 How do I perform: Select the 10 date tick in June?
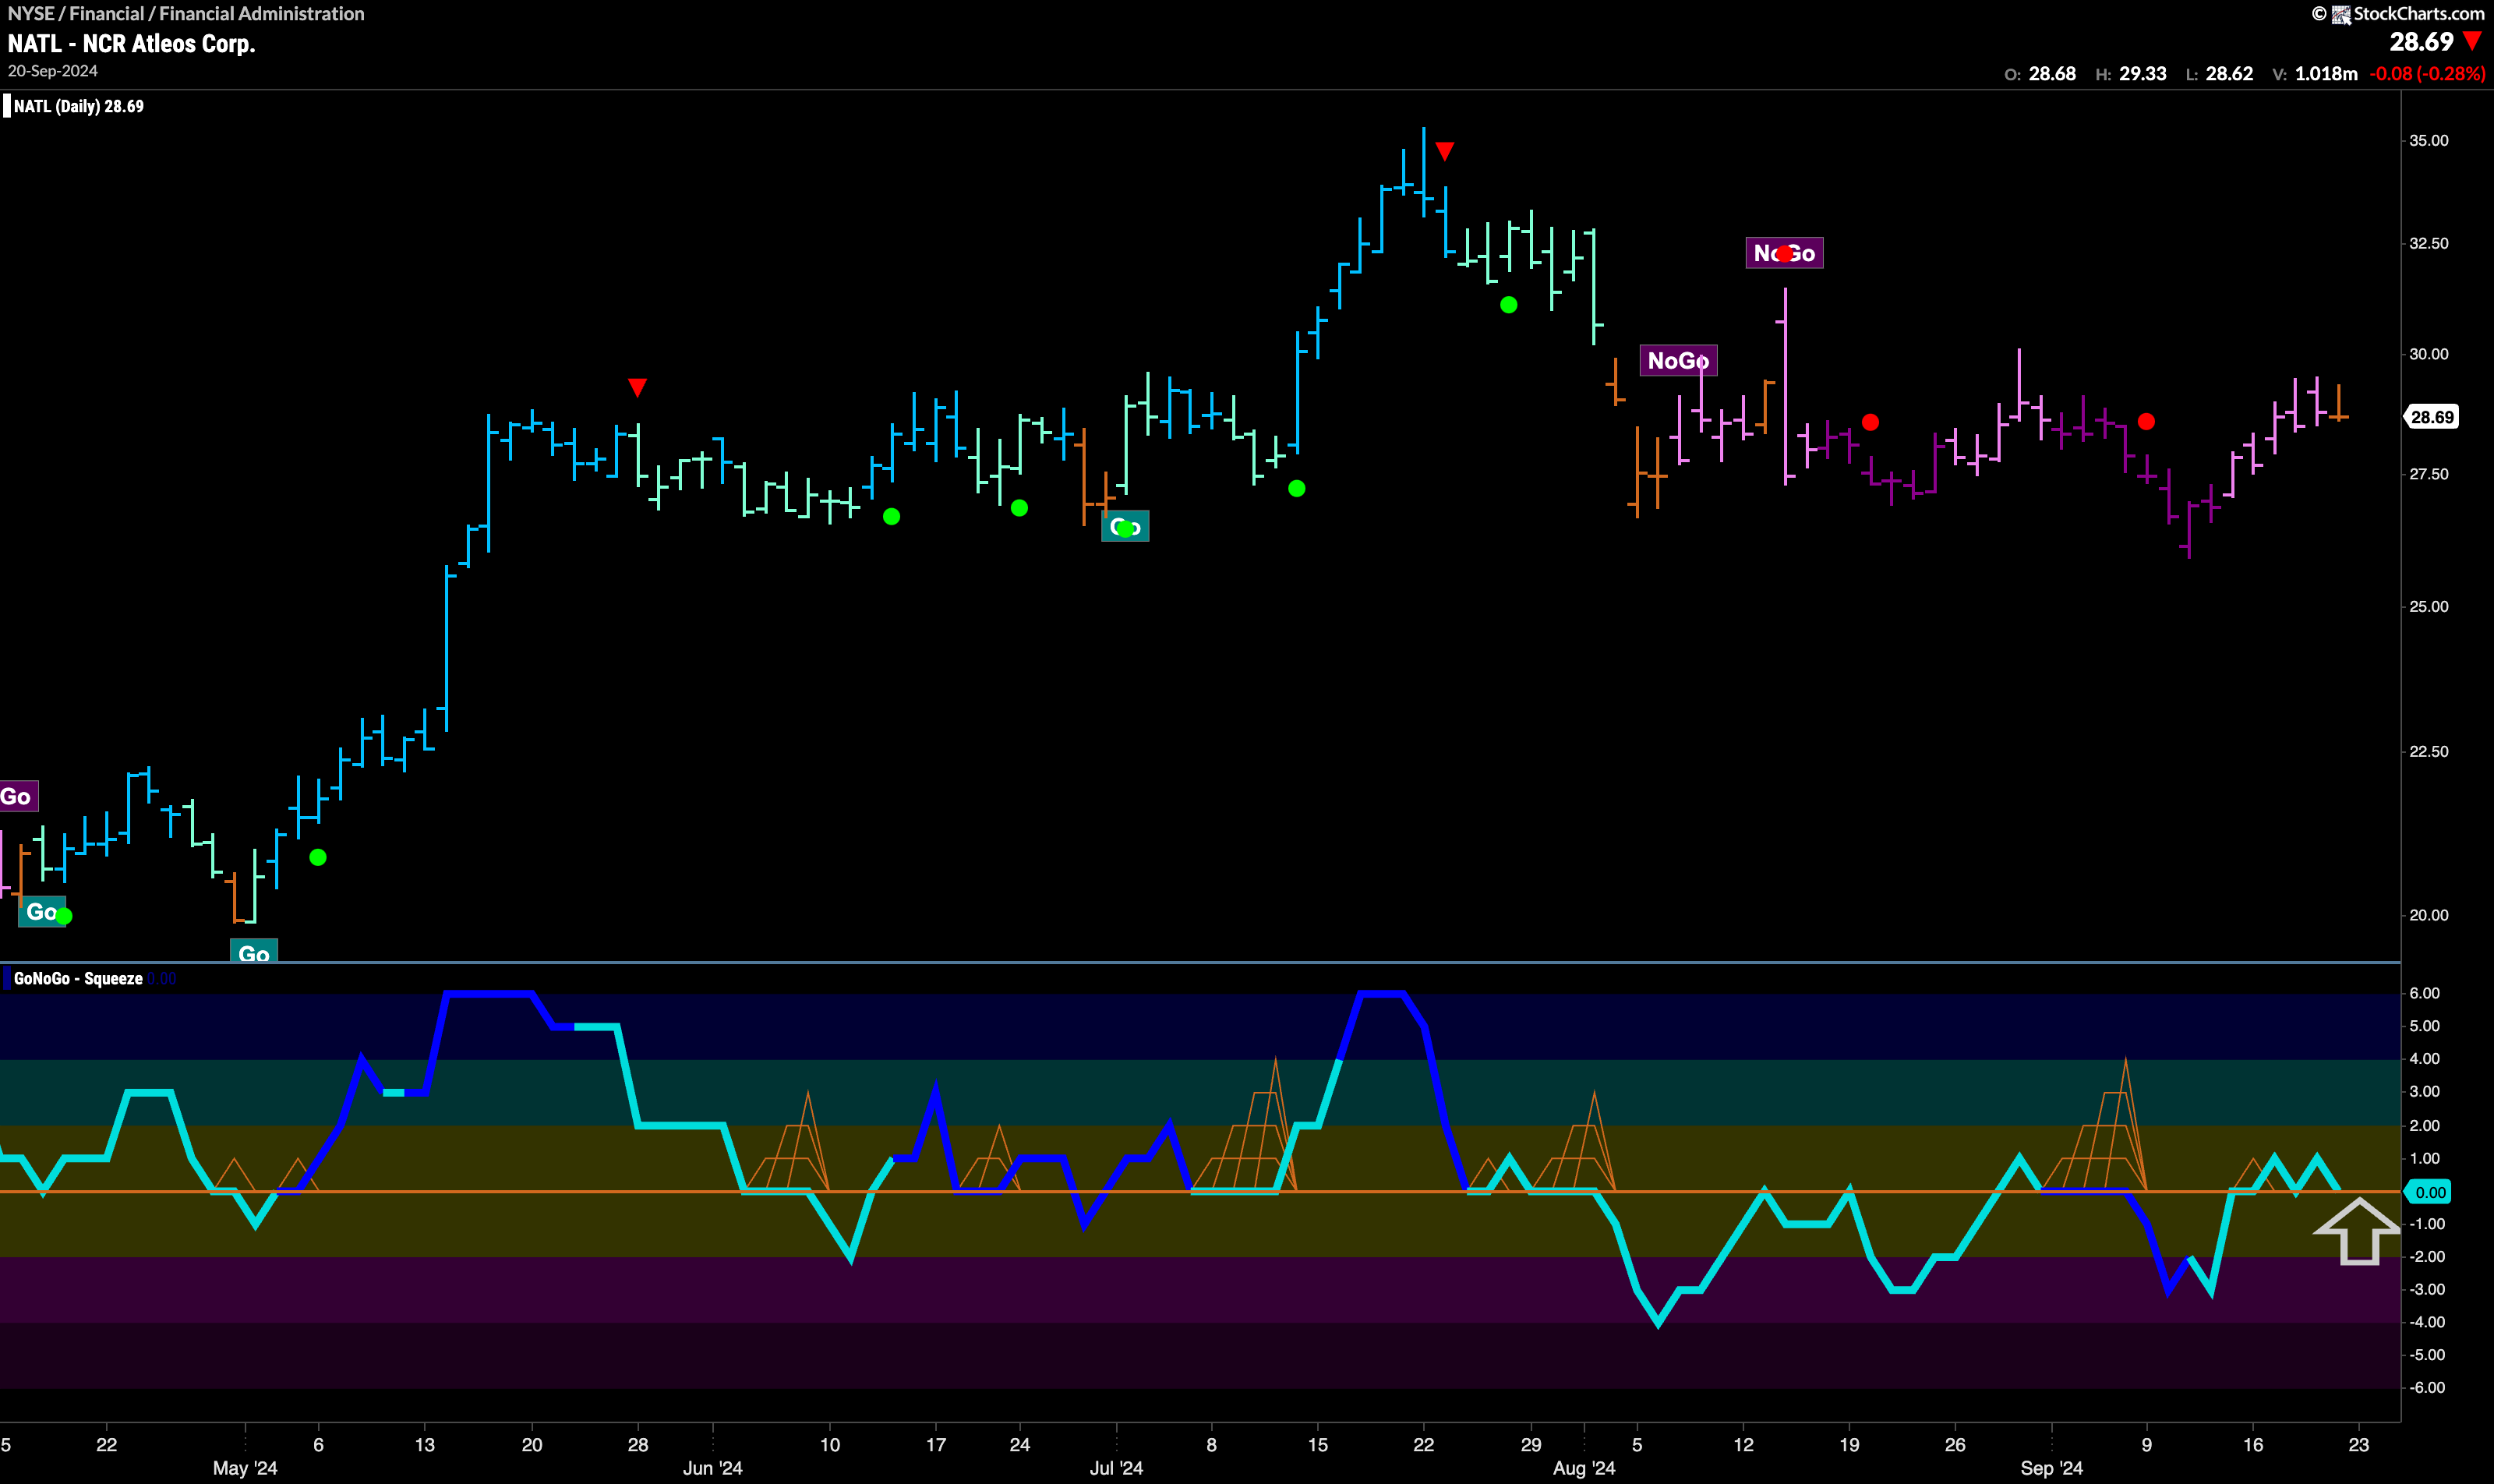coord(830,1444)
